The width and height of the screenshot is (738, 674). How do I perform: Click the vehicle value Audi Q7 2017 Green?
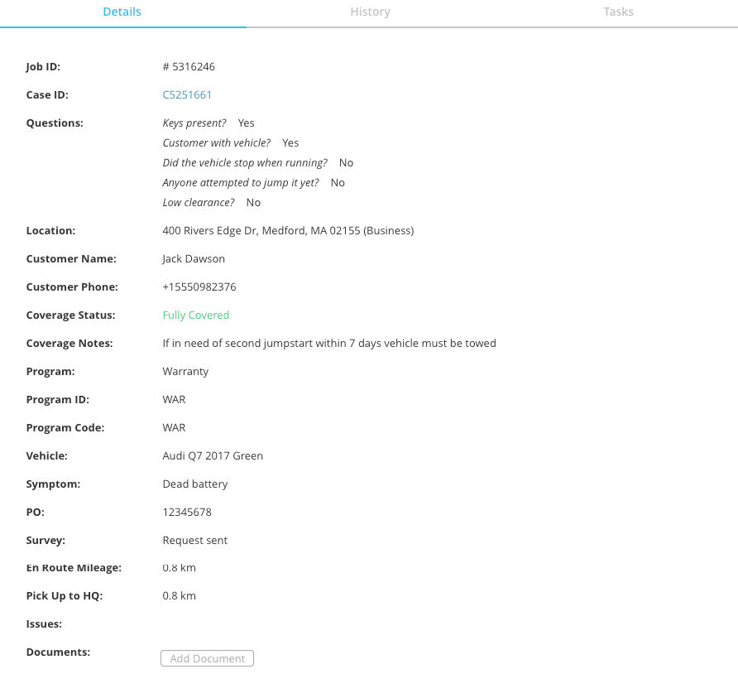(x=213, y=455)
